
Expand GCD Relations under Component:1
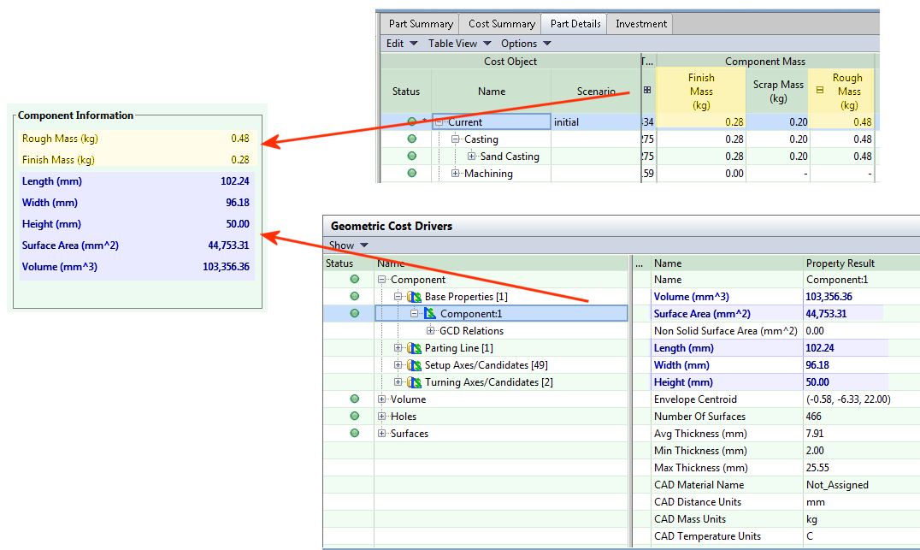tap(431, 331)
